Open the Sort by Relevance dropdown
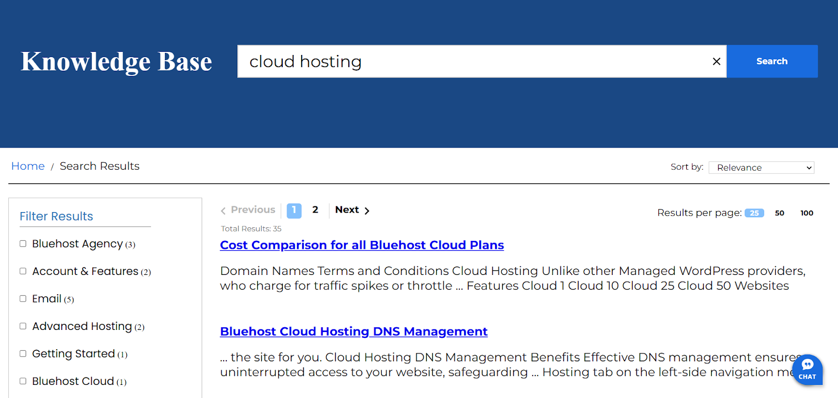Viewport: 838px width, 398px height. pos(761,168)
